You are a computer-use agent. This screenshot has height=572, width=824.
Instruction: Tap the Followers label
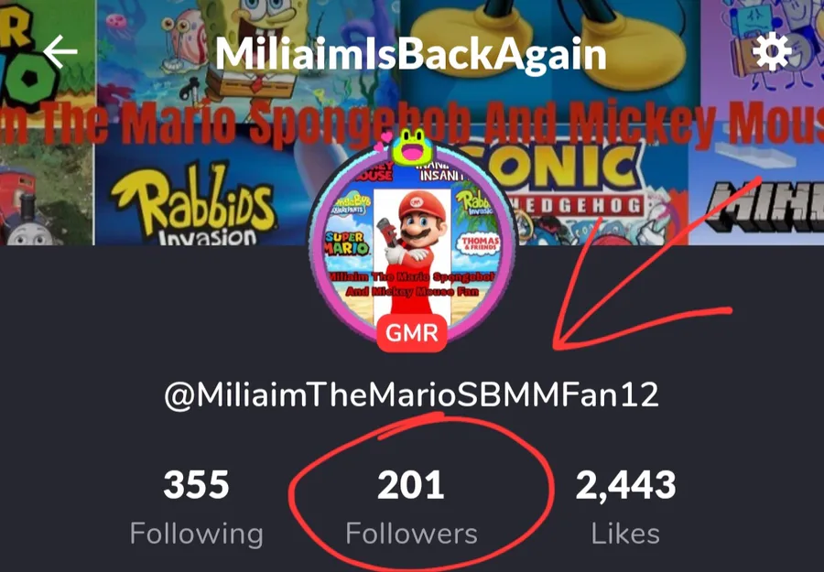[x=411, y=534]
